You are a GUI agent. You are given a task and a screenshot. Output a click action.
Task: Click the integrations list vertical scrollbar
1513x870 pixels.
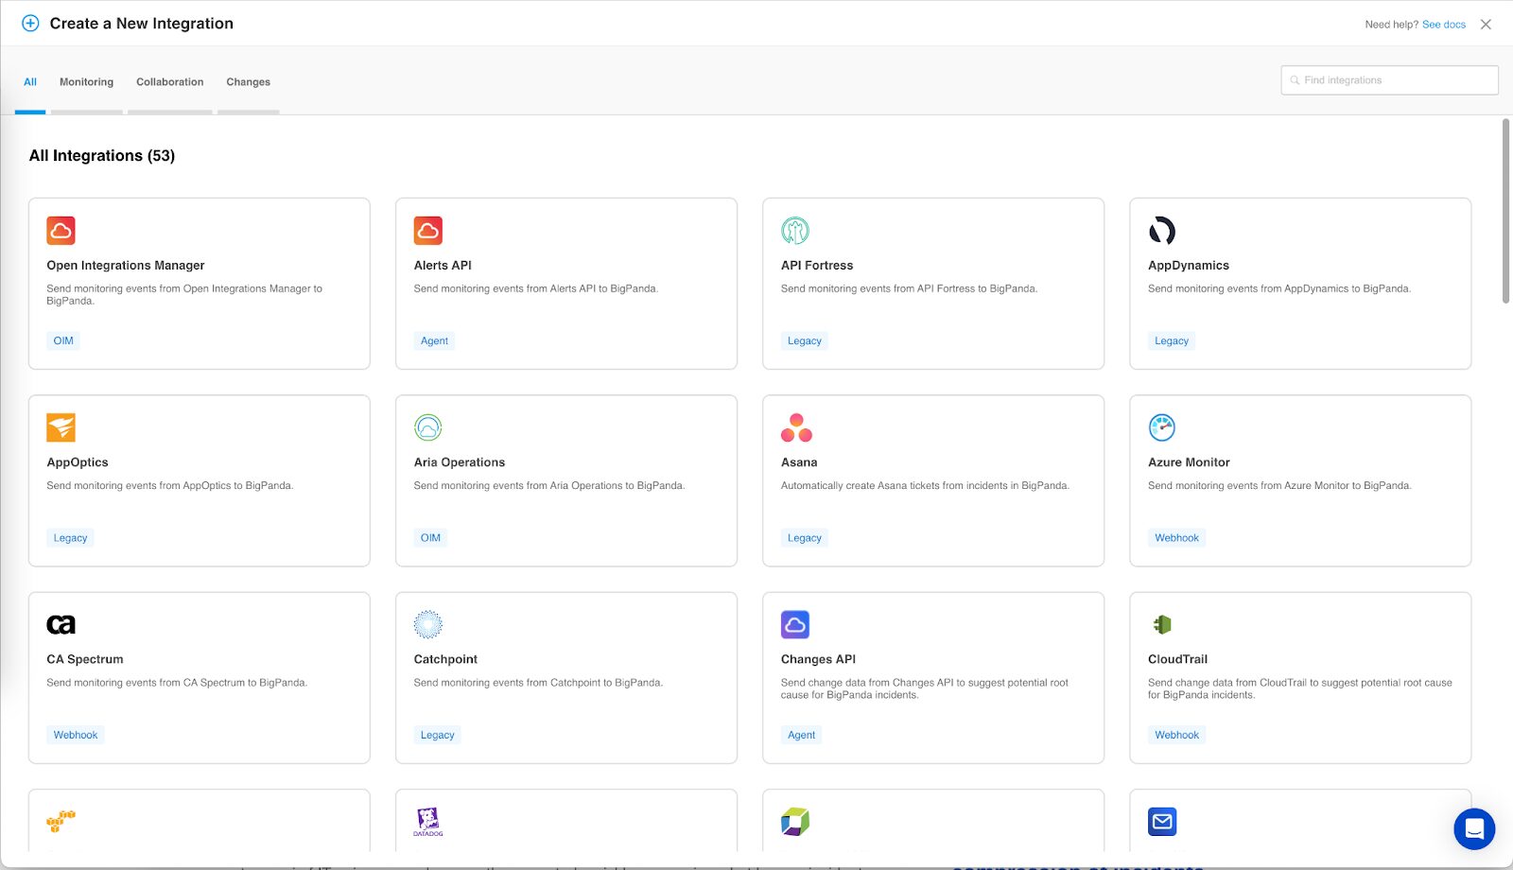pos(1505,211)
